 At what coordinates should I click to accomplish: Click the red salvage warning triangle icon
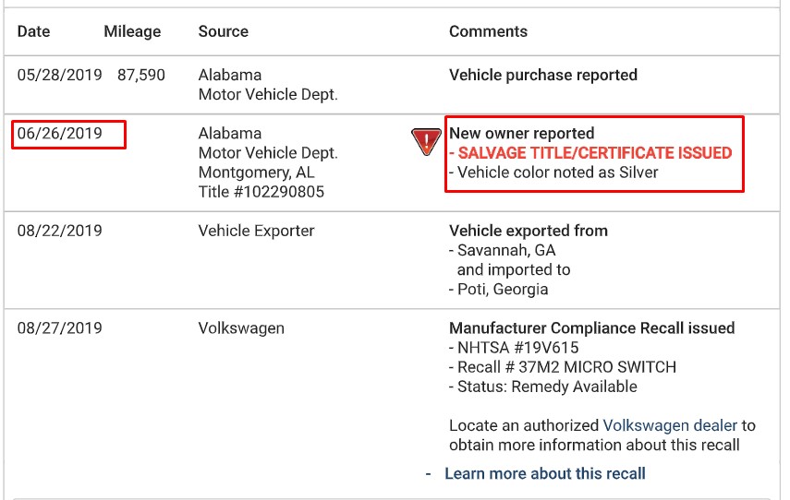click(426, 141)
